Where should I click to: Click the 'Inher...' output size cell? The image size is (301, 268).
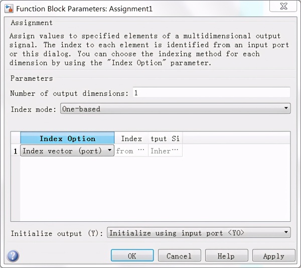pyautogui.click(x=165, y=151)
